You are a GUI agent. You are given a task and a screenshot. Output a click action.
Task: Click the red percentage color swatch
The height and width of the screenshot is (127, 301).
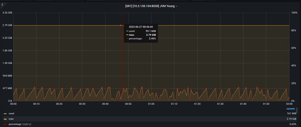[x=5, y=124]
